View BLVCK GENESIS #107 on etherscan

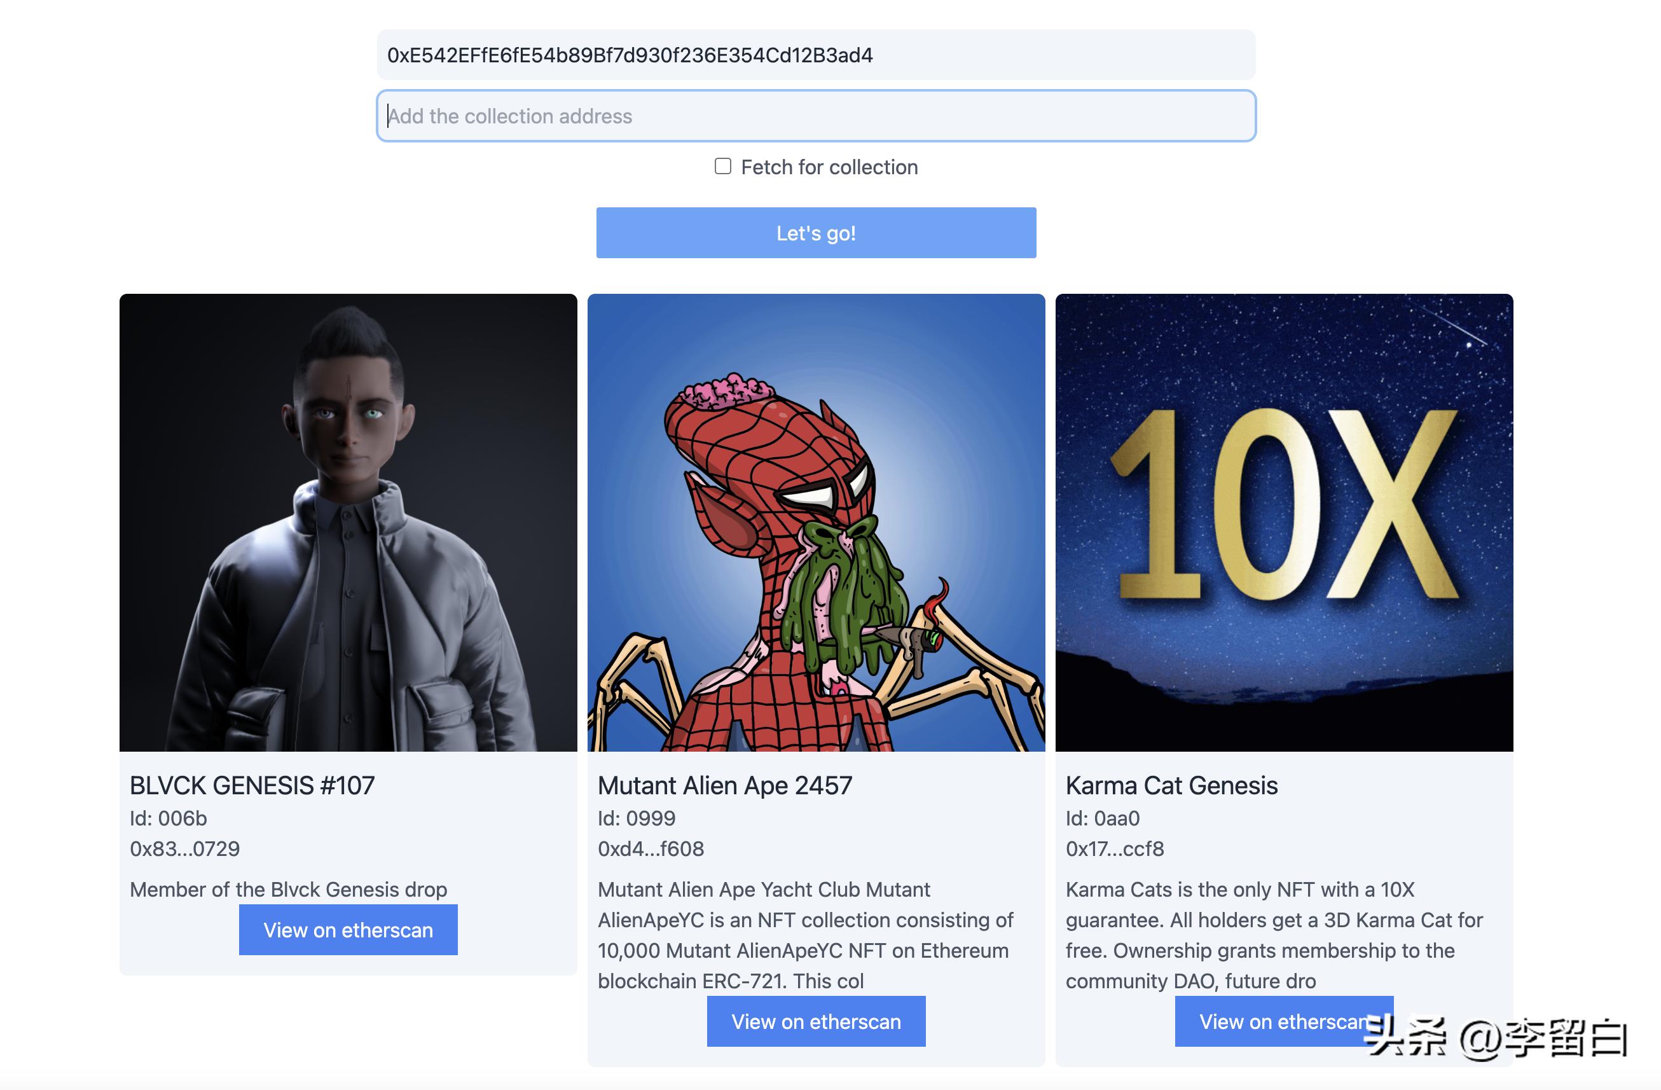pos(348,930)
